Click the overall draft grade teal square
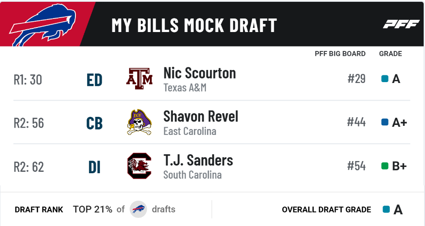Screen dimensions: 425x226 (x=386, y=209)
